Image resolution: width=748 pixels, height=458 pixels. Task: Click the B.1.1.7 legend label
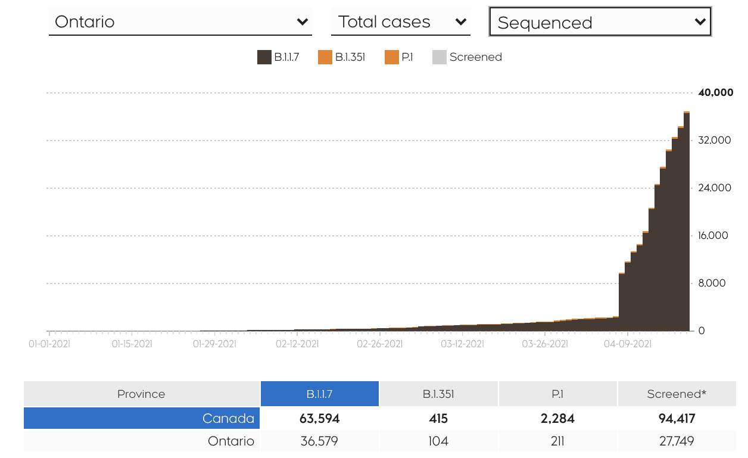pos(287,57)
